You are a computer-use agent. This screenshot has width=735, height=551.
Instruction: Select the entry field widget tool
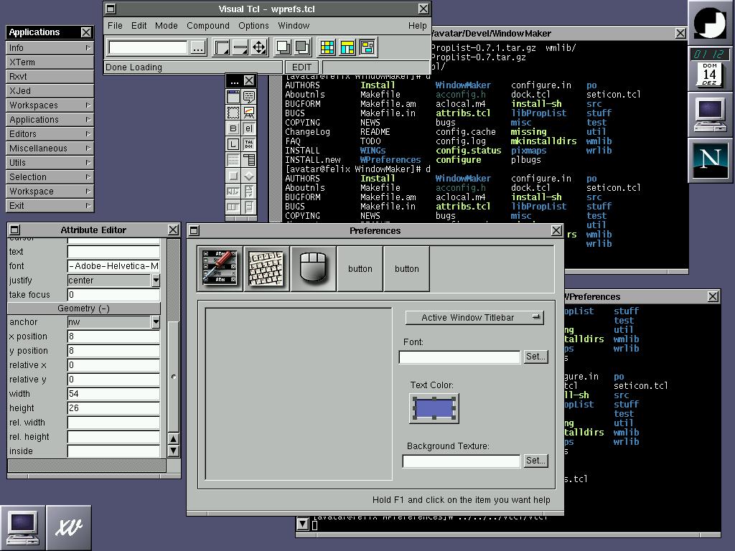pyautogui.click(x=249, y=128)
